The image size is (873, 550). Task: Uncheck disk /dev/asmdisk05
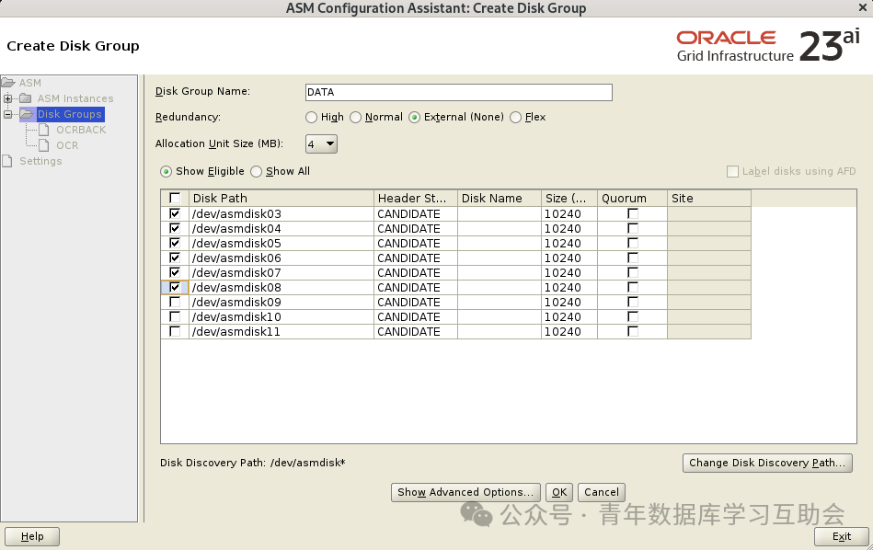pos(175,243)
